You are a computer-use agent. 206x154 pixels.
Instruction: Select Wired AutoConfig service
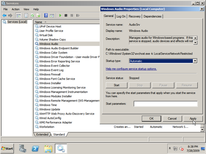[x=50, y=118]
